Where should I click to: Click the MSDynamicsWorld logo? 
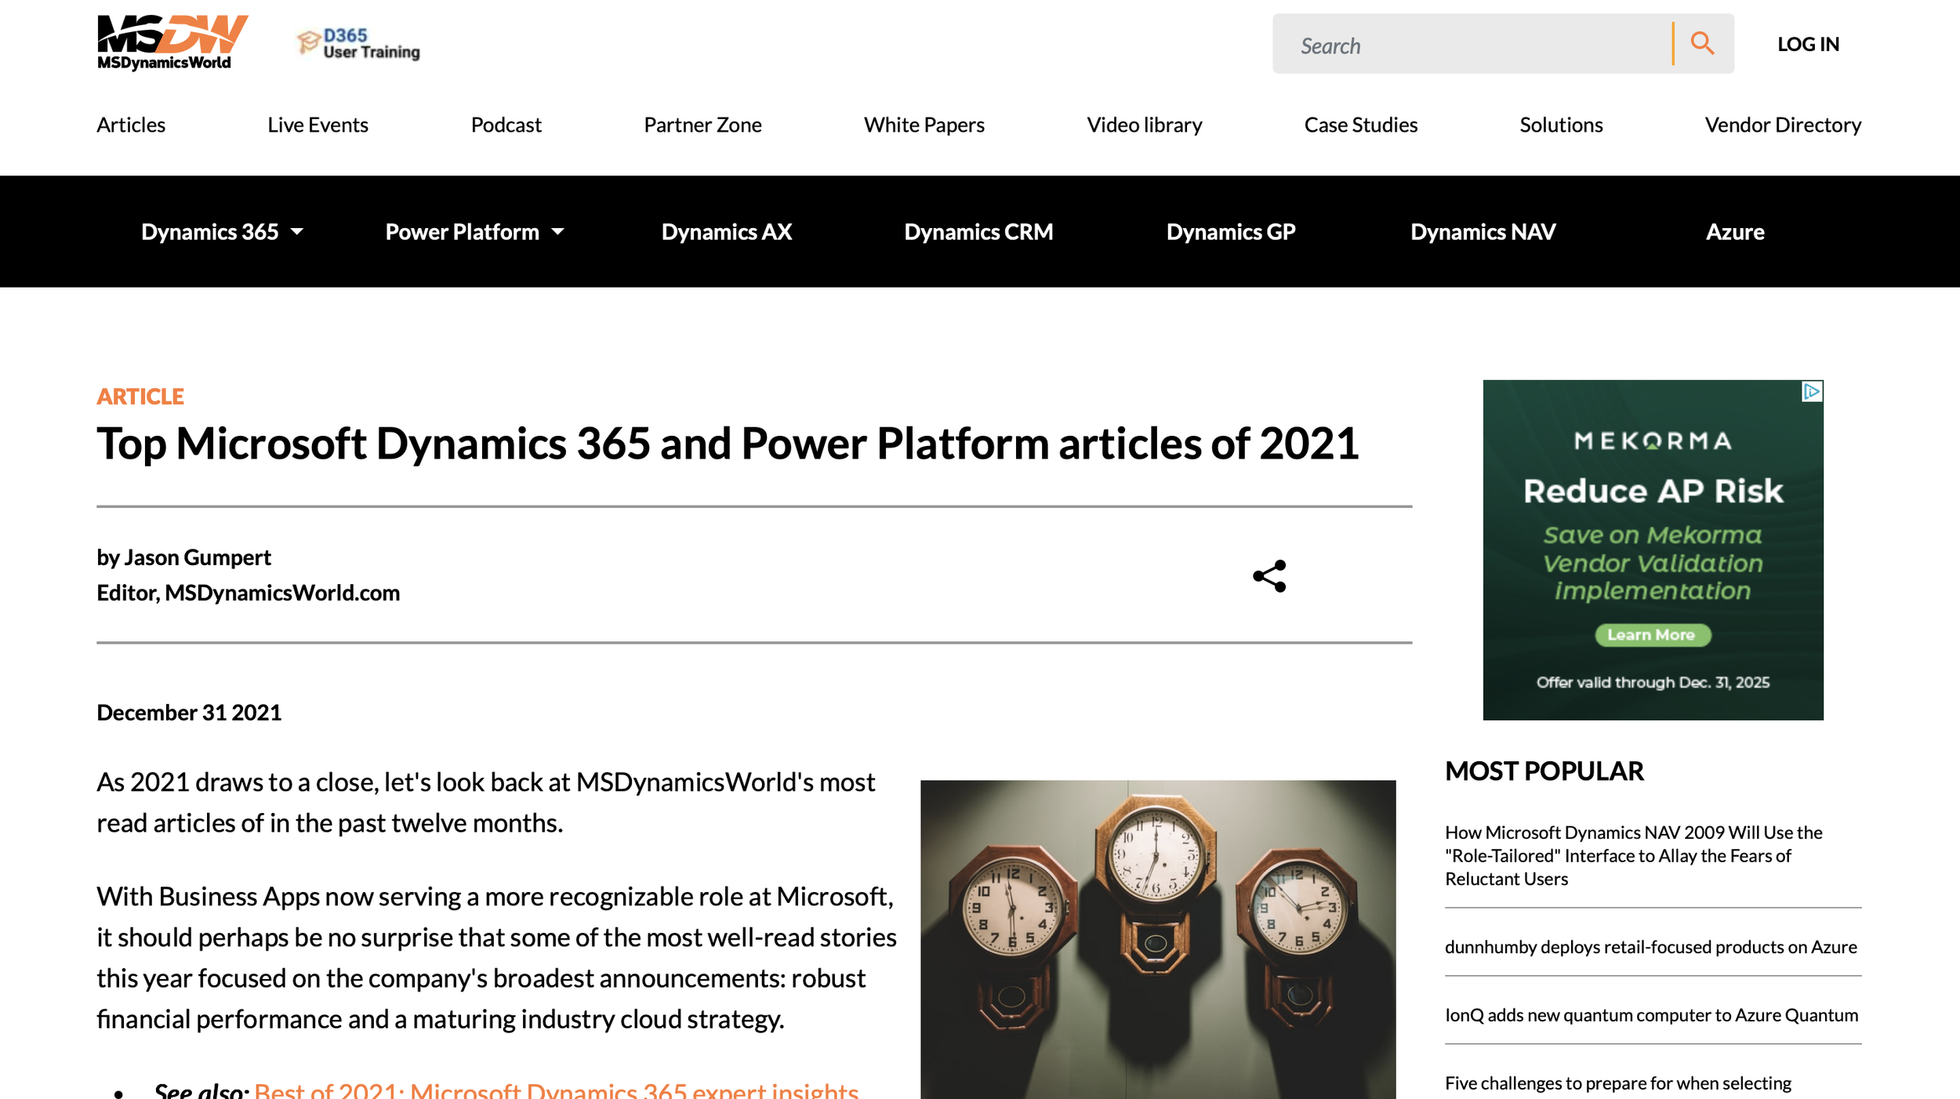pos(169,43)
